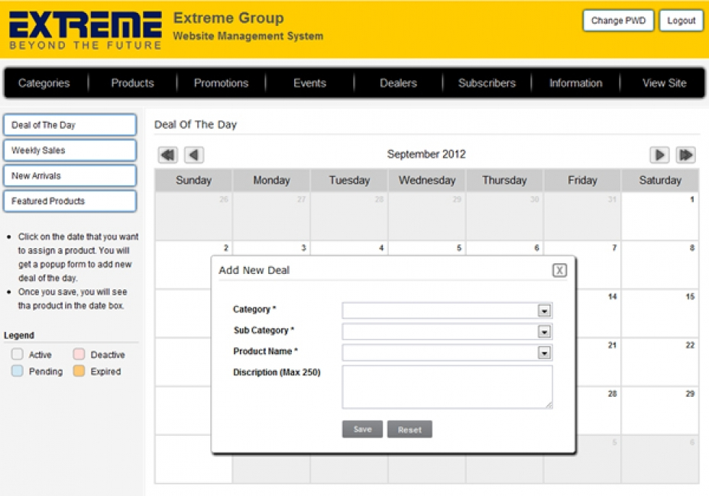
Task: Open the Promotions menu
Action: click(x=221, y=83)
